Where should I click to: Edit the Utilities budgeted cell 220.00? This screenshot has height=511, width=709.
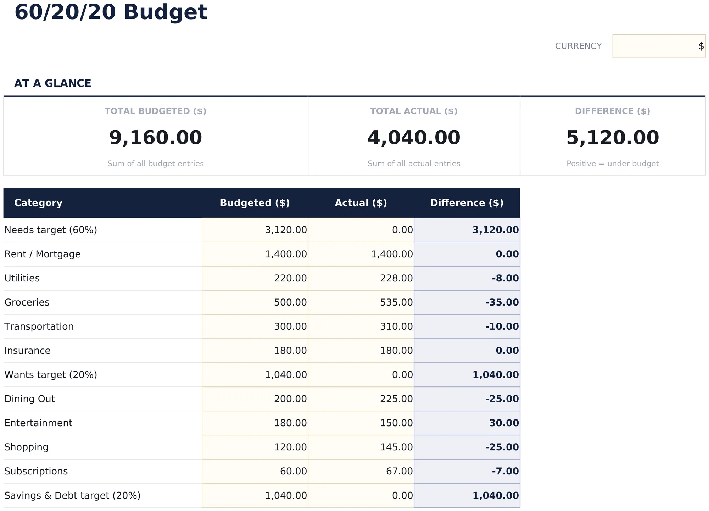[x=255, y=278]
